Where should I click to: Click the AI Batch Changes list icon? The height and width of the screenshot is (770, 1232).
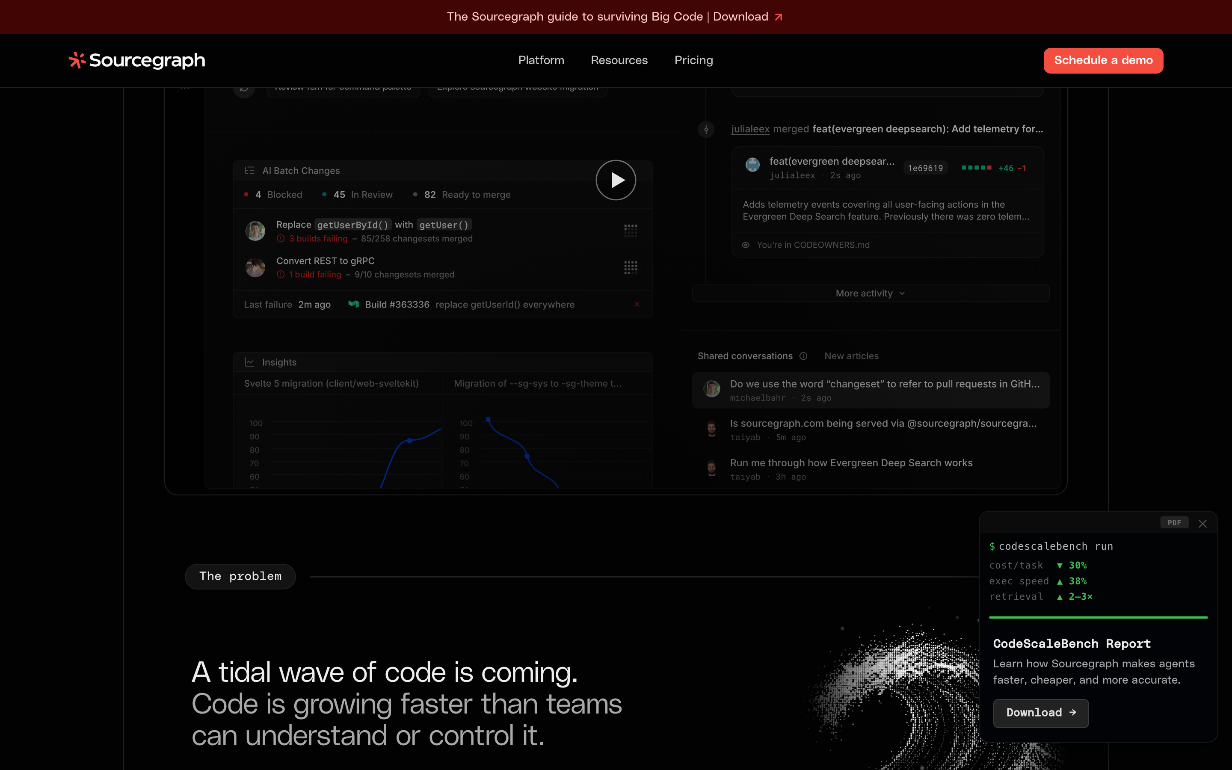[x=249, y=171]
